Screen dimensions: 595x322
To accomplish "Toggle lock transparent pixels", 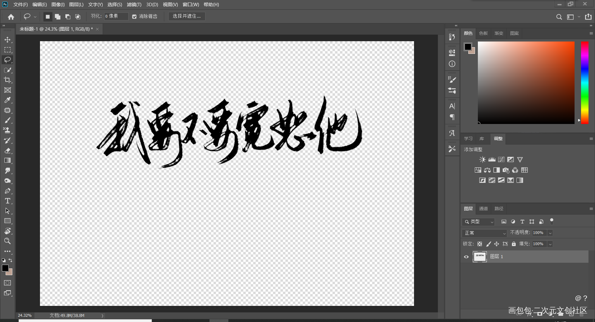I will (x=480, y=244).
